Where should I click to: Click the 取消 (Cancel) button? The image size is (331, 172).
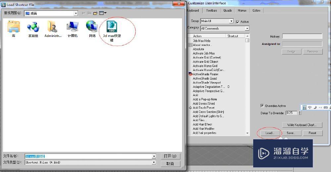(170, 163)
